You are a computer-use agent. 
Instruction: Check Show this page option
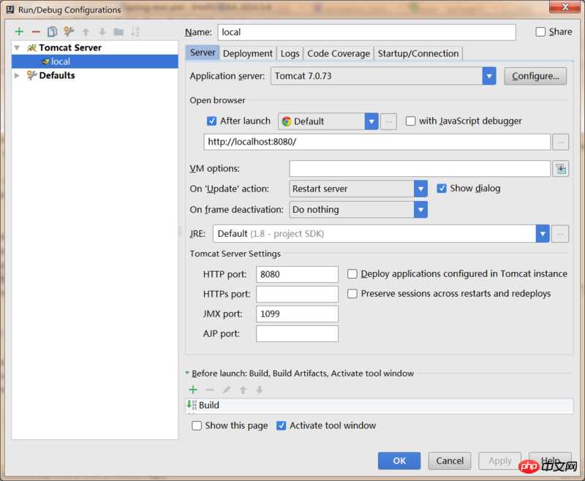[x=197, y=425]
